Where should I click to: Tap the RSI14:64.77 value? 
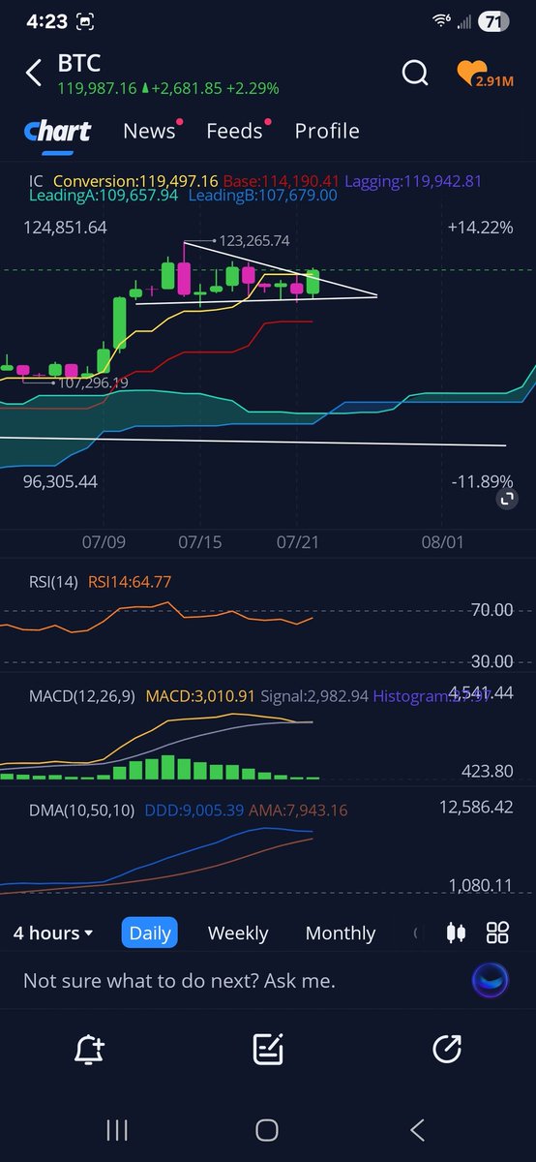coord(130,582)
